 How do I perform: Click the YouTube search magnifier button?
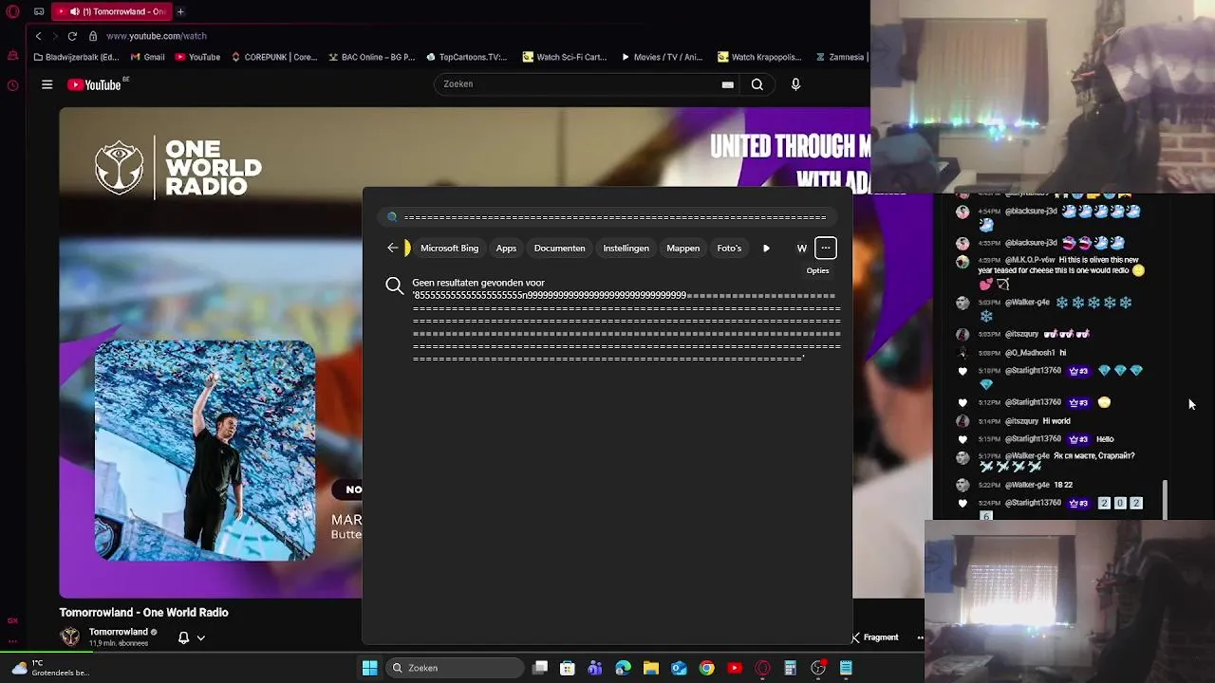pyautogui.click(x=757, y=84)
